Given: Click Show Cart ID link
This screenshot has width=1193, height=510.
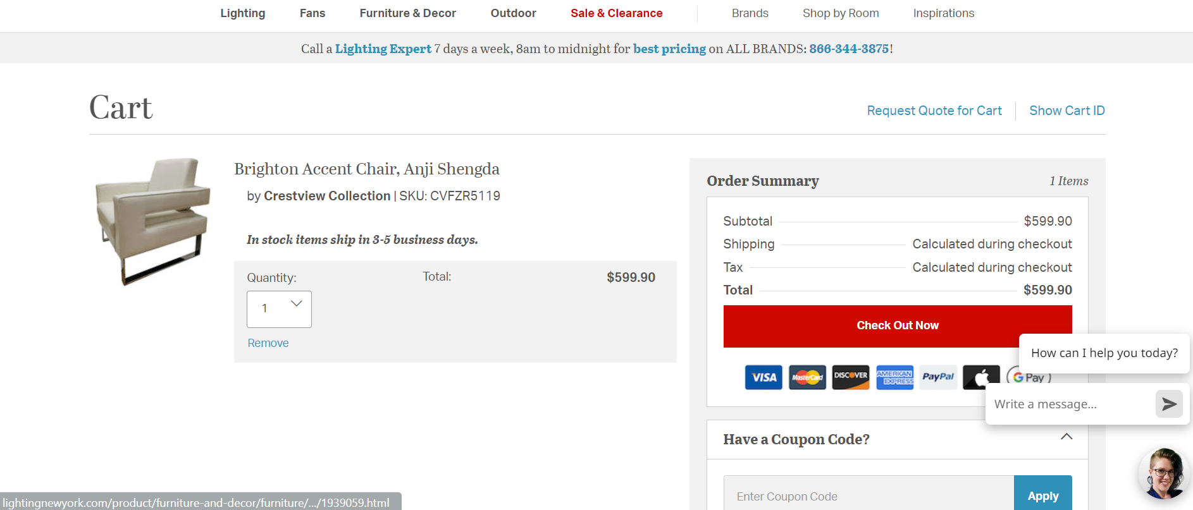Looking at the screenshot, I should tap(1067, 111).
